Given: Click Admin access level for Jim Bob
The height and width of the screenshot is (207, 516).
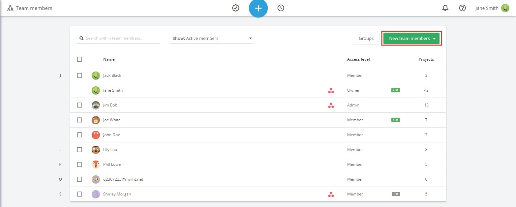Looking at the screenshot, I should (x=353, y=105).
